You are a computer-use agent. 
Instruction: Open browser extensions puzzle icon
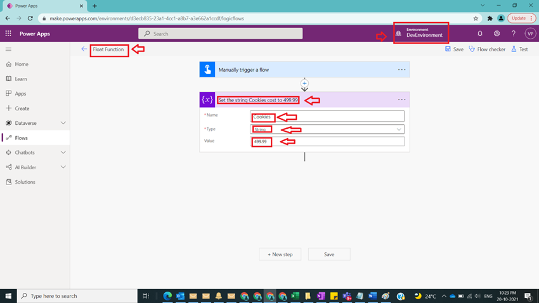490,18
